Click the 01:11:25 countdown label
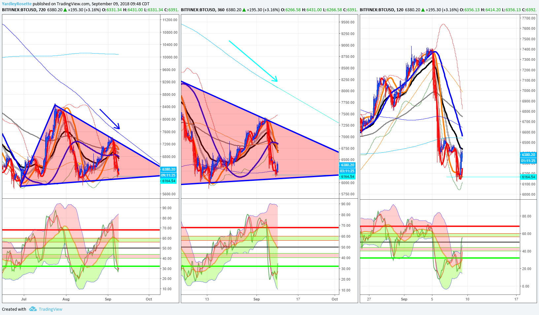This screenshot has height=315, width=539. click(x=528, y=161)
